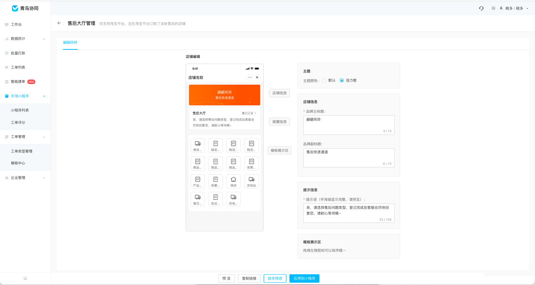Focus the 品牌主标题 text field
Screen dimensions: 535x285
349,125
